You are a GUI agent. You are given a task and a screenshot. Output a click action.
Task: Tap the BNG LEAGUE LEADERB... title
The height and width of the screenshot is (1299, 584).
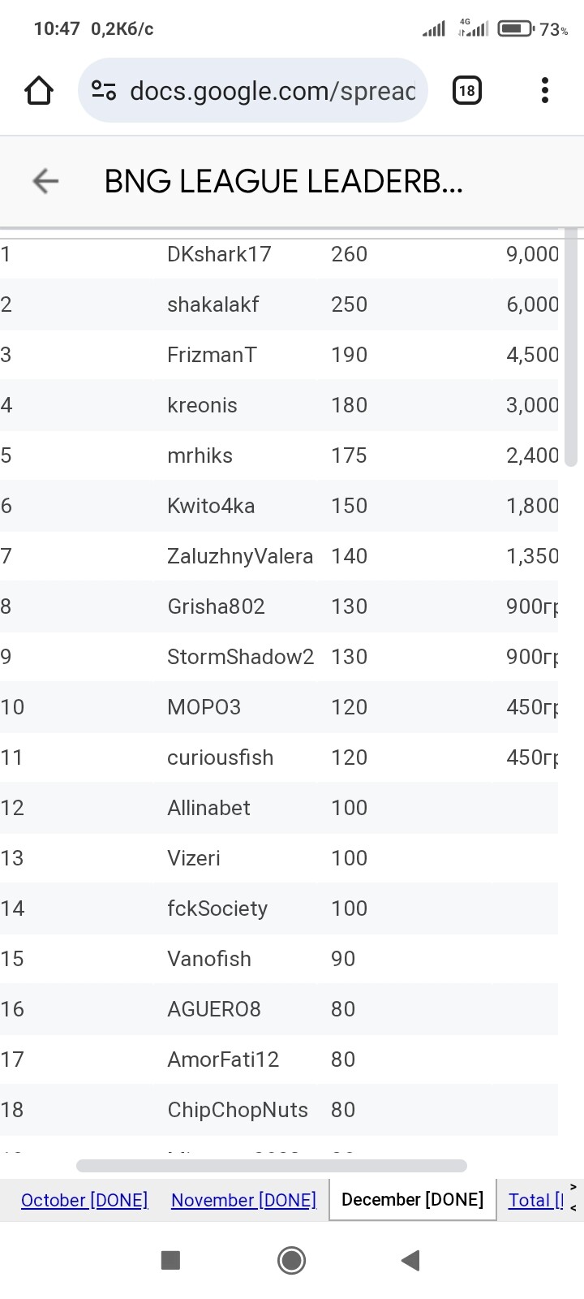(x=283, y=182)
